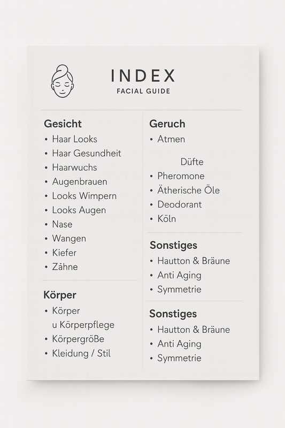Image resolution: width=285 pixels, height=428 pixels.
Task: Select Kleidung / Stil entry
Action: [81, 354]
